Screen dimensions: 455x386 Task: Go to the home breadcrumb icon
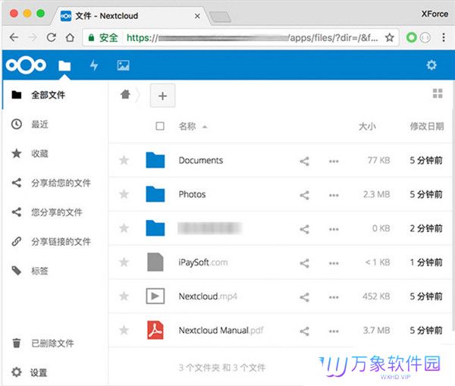tap(125, 94)
